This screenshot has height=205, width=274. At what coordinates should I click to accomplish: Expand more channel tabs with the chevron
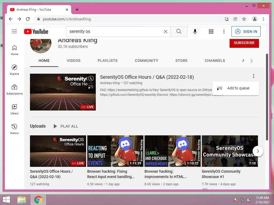(x=252, y=61)
